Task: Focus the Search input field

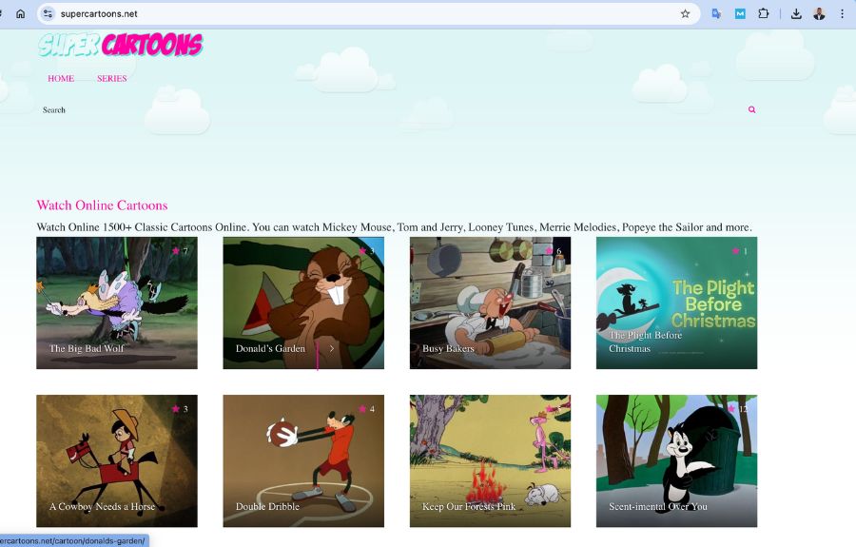Action: pos(390,109)
